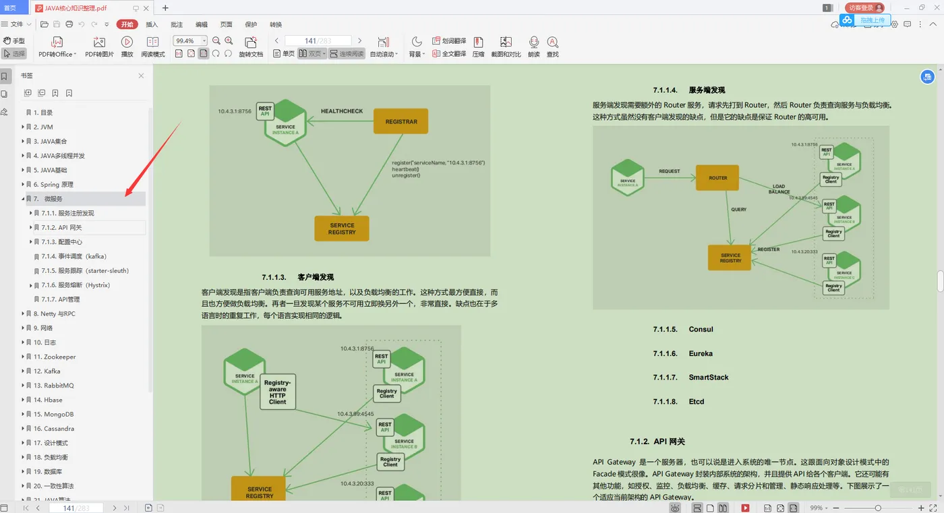The height and width of the screenshot is (513, 944).
Task: Switch to 单页 single page view
Action: (284, 53)
